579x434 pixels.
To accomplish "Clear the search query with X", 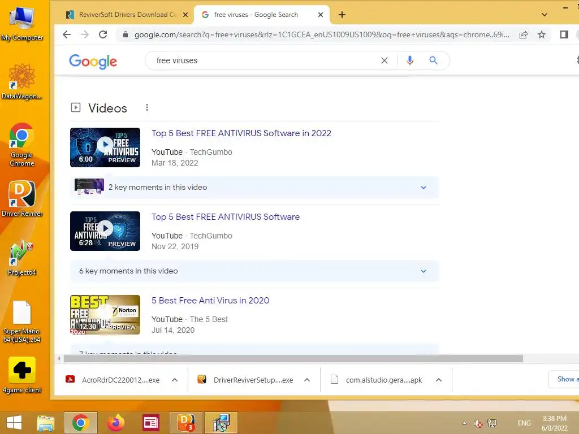I will (384, 60).
